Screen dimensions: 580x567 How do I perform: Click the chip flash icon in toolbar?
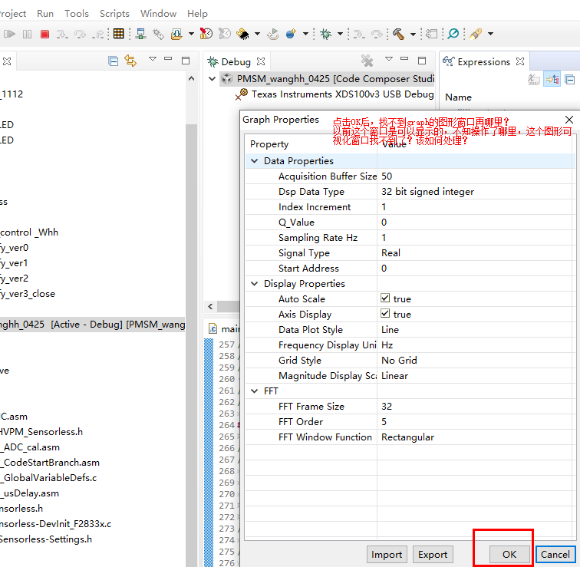coord(242,34)
